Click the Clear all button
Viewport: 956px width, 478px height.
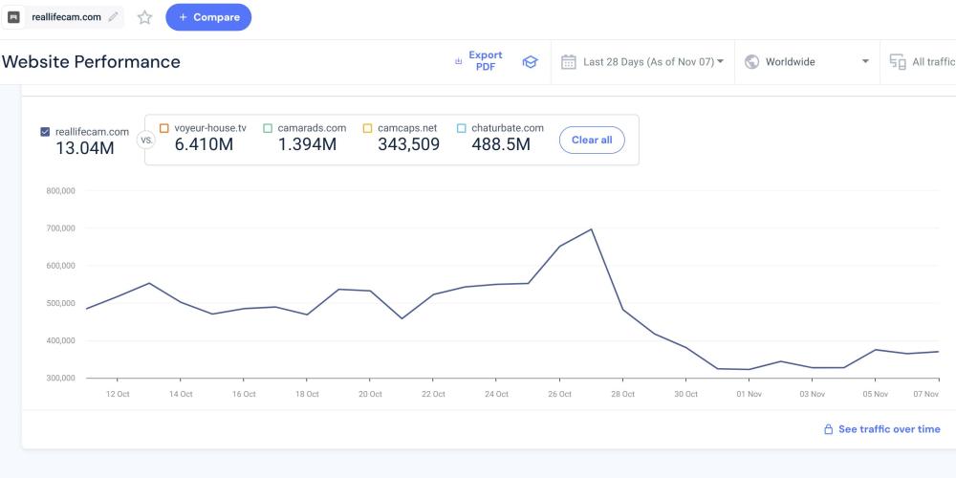point(592,141)
